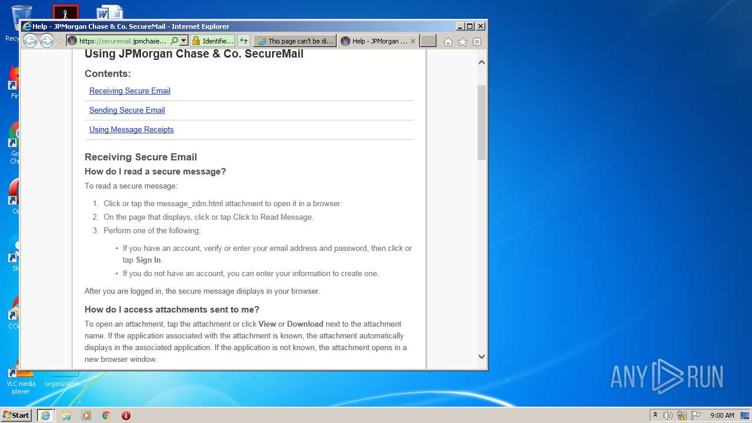752x423 pixels.
Task: Select the Adobe Reader desktop icon
Action: click(x=65, y=12)
